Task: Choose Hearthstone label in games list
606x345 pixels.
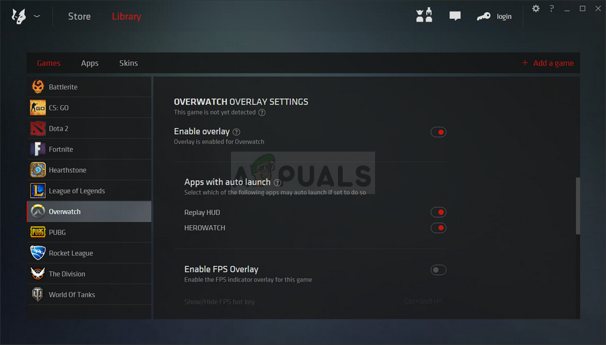Action: tap(67, 170)
